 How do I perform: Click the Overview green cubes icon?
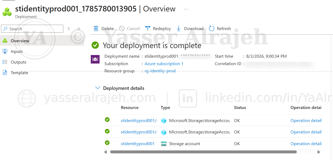click(x=5, y=41)
